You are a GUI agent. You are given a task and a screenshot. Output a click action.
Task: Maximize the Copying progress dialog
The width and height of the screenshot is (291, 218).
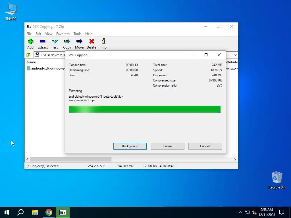(206, 55)
